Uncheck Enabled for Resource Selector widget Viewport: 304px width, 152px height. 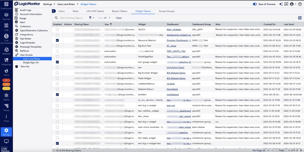(x=57, y=40)
